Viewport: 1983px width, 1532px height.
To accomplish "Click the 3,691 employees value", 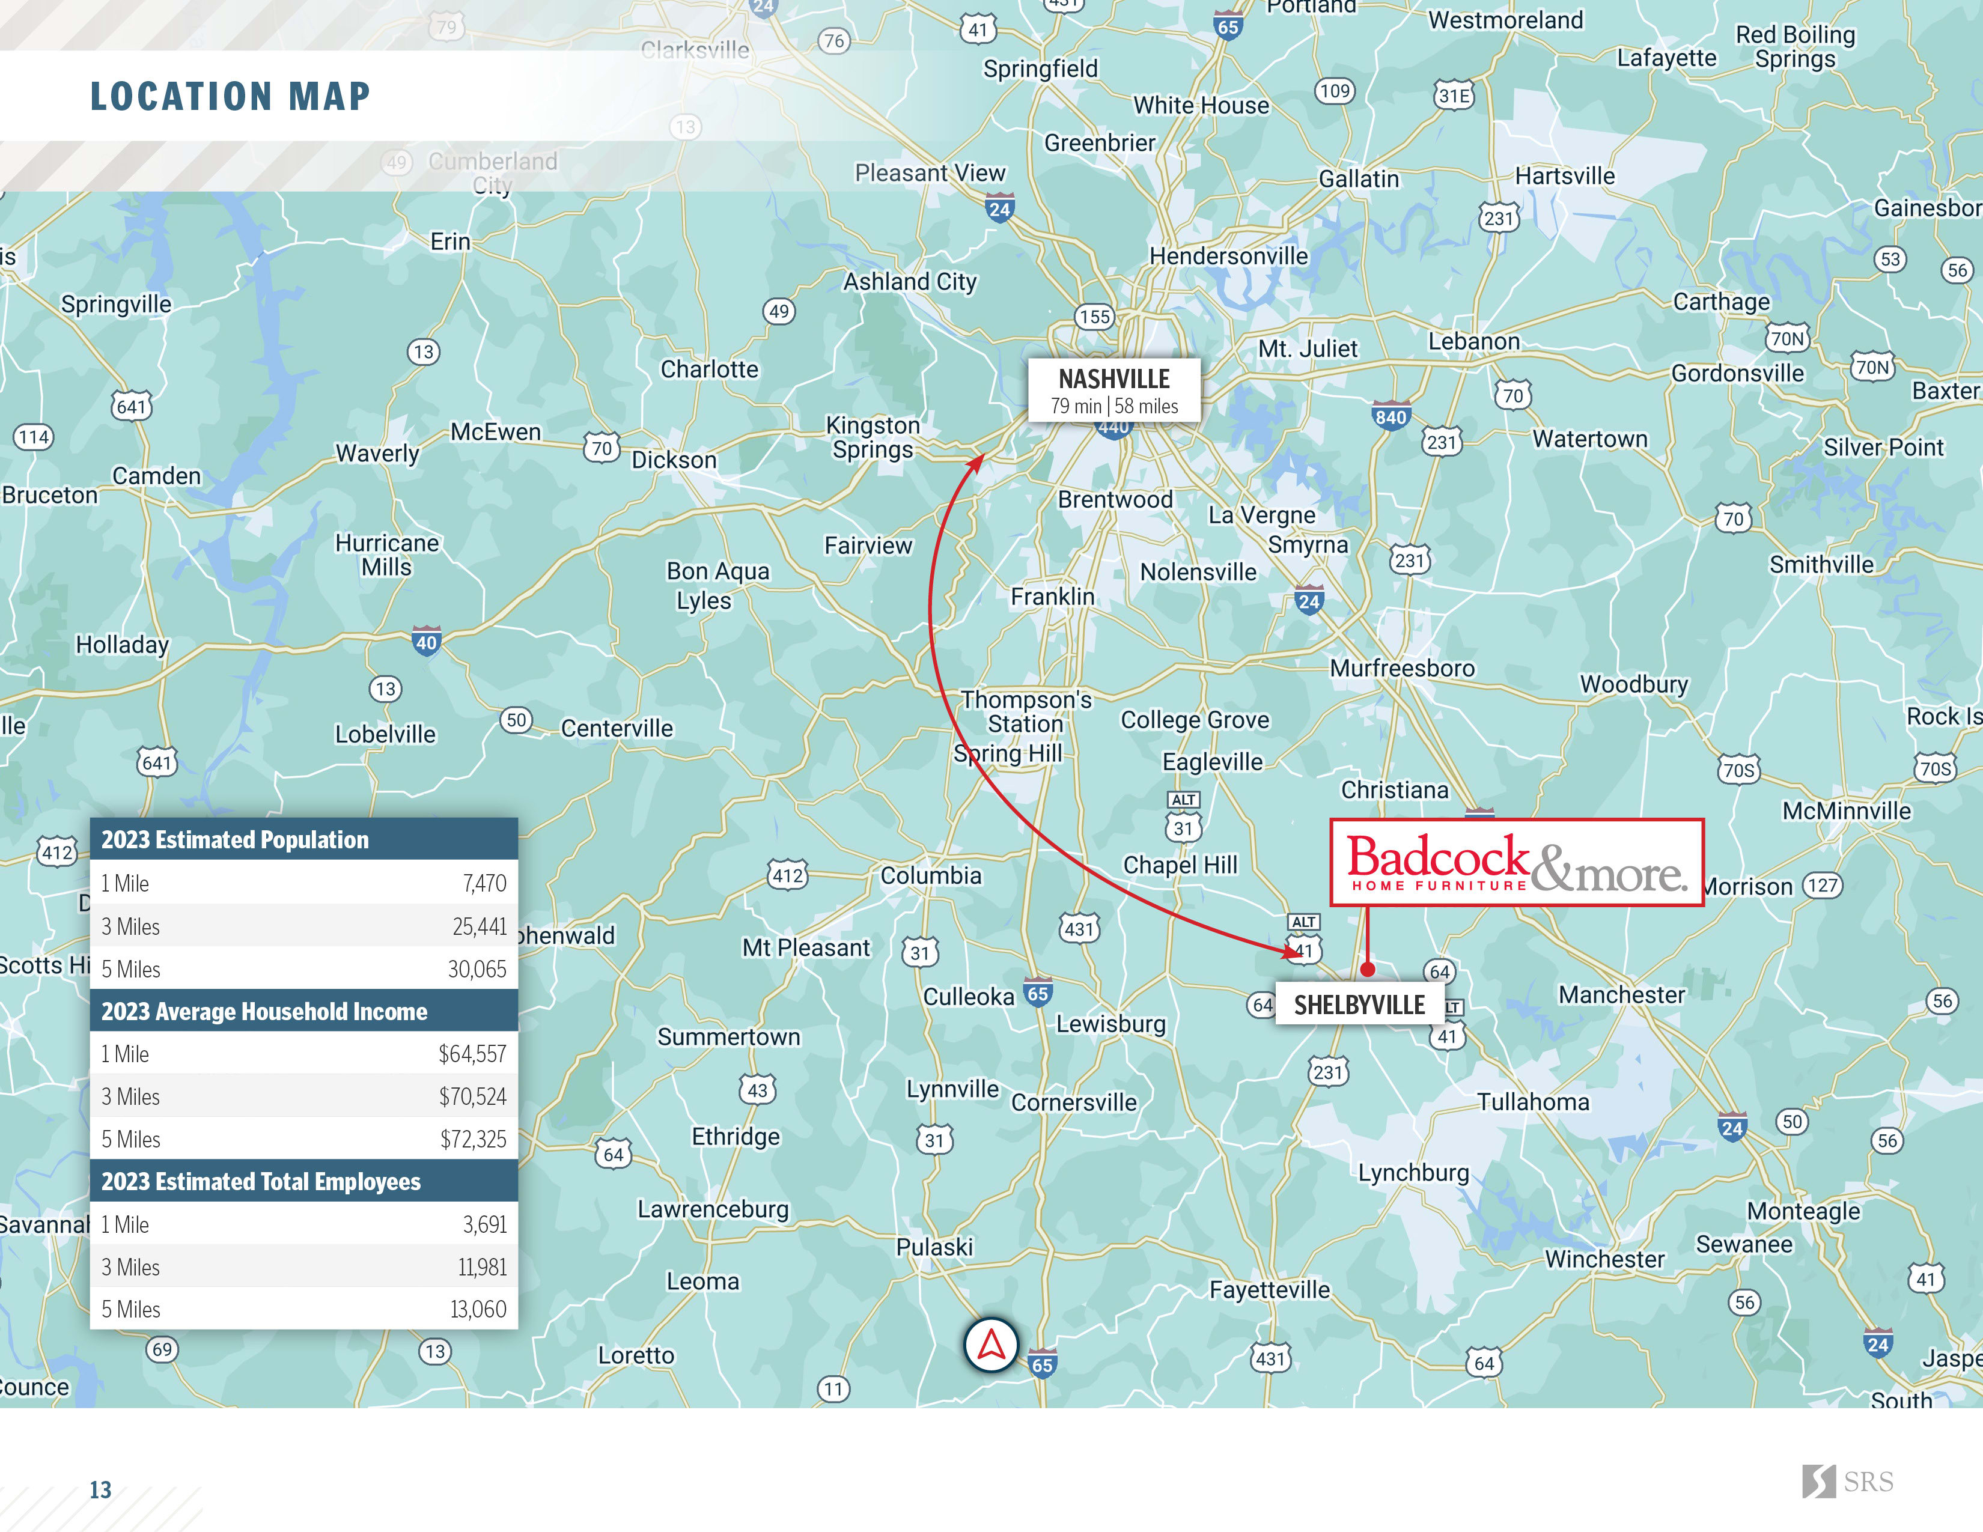I will click(485, 1224).
